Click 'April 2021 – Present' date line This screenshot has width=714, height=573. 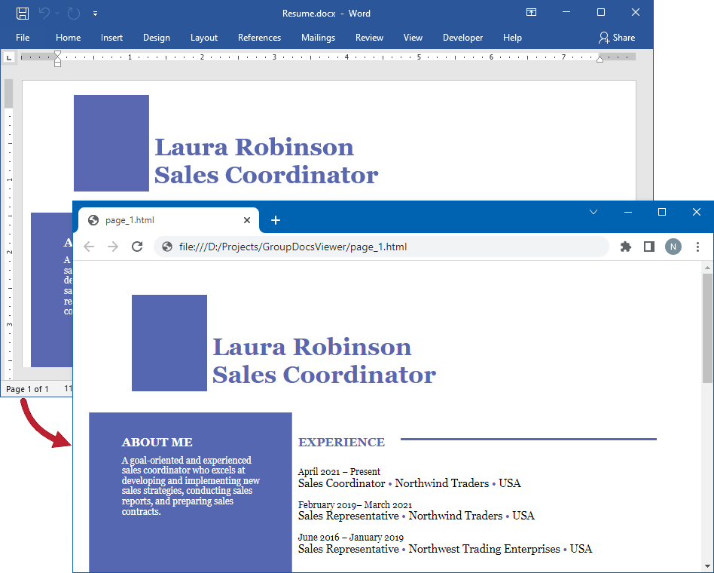pos(339,471)
